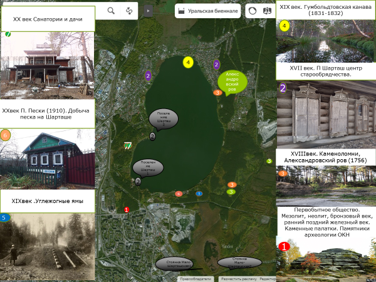Click the Стоянка Мало-Шарташская2 balloon
376x282 pixels.
click(239, 263)
